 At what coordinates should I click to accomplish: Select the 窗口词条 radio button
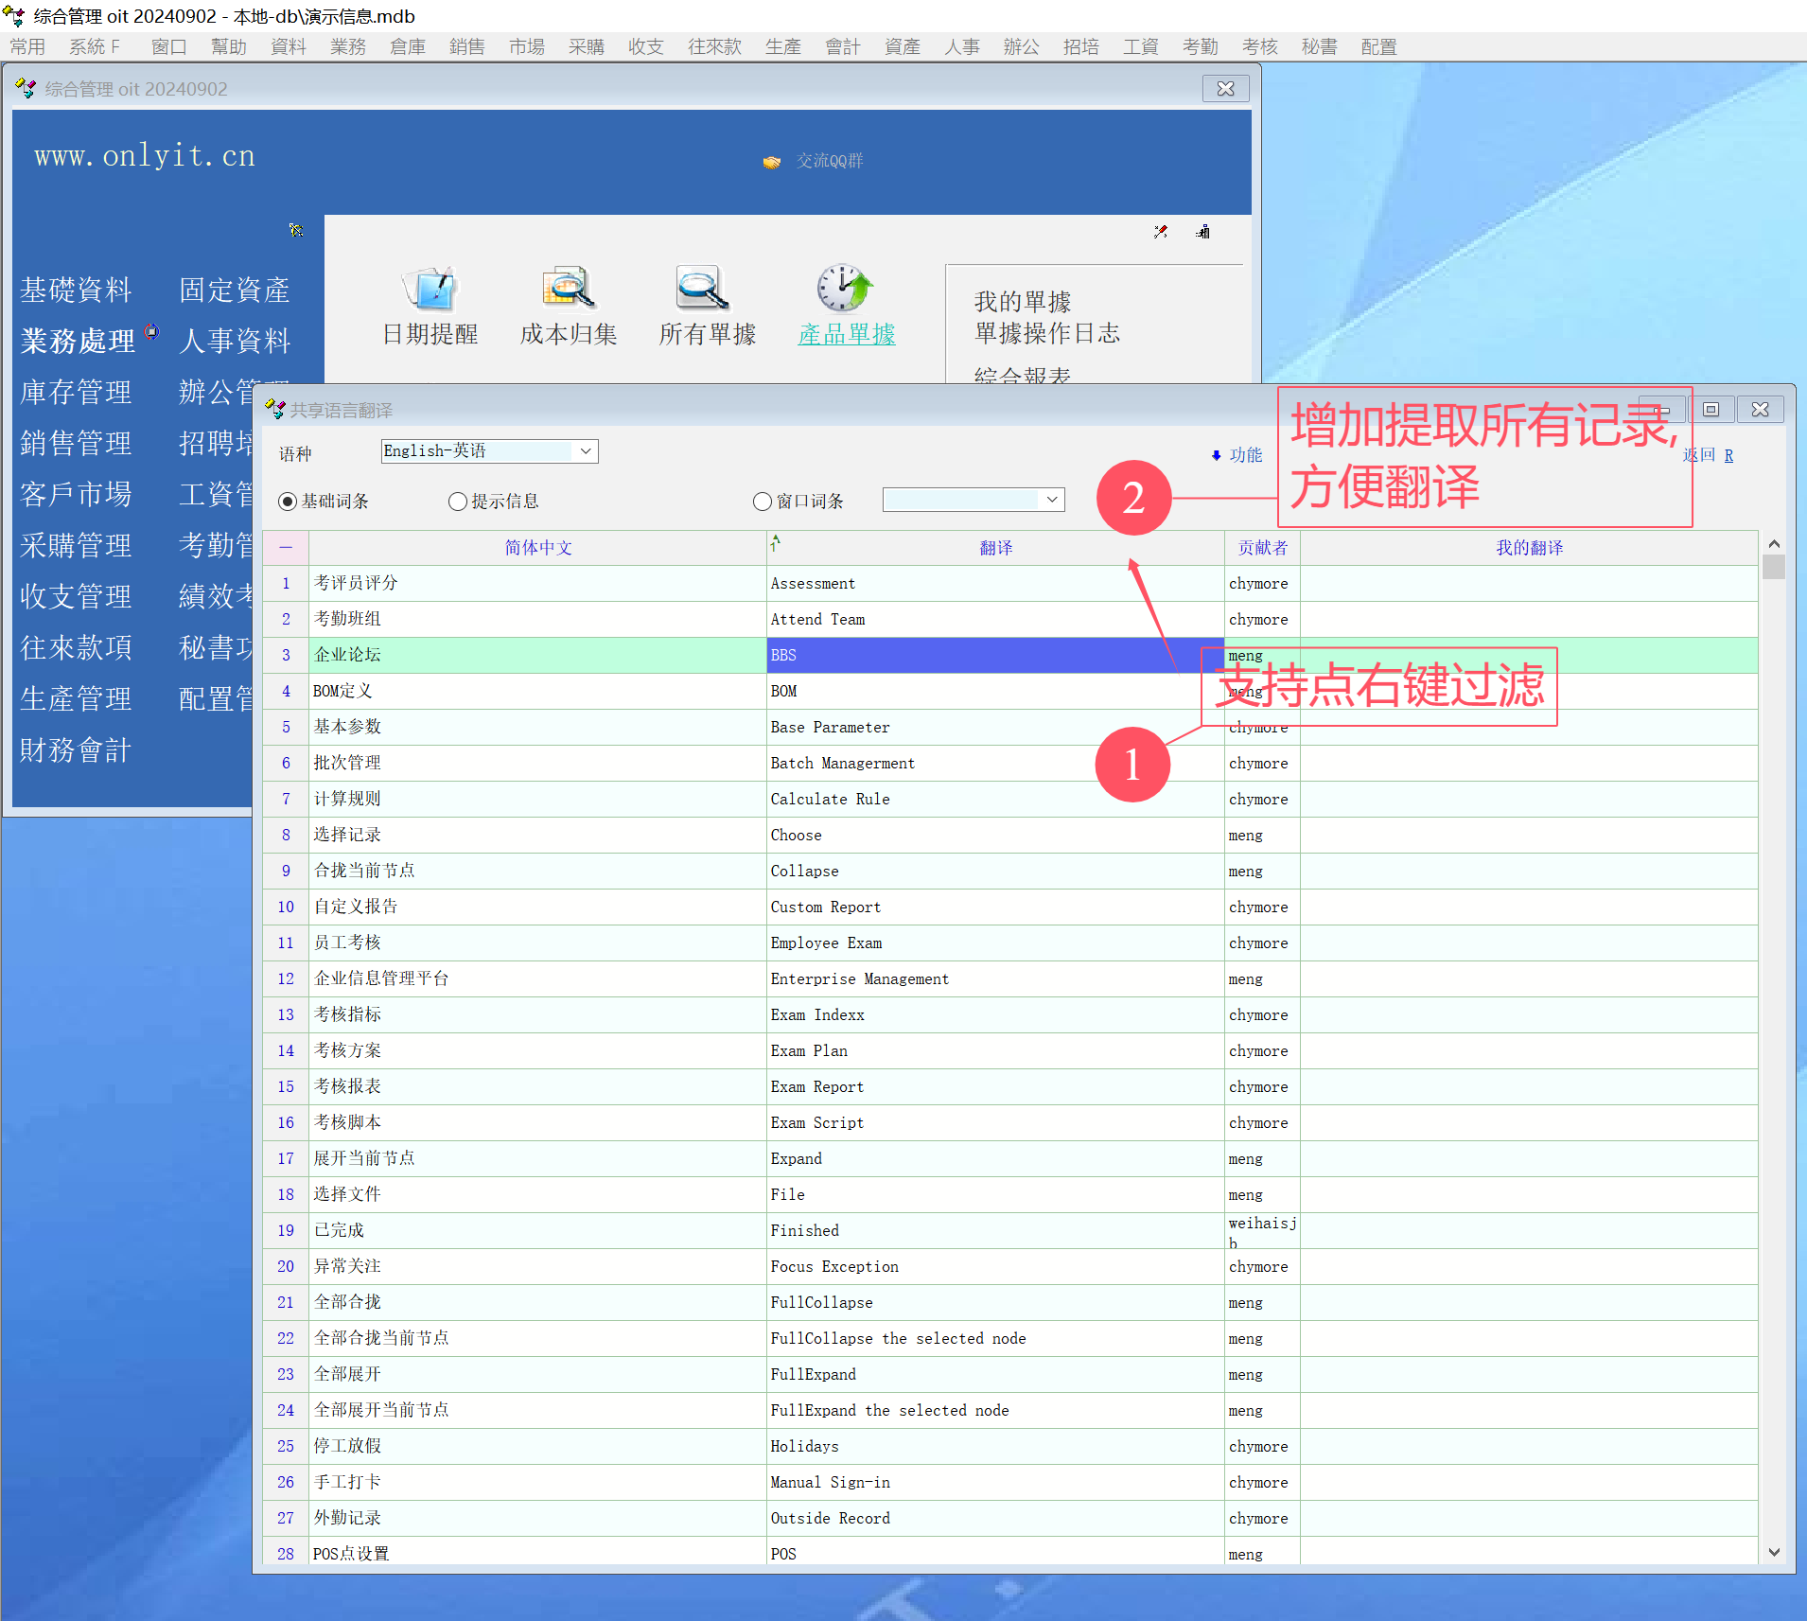(763, 502)
